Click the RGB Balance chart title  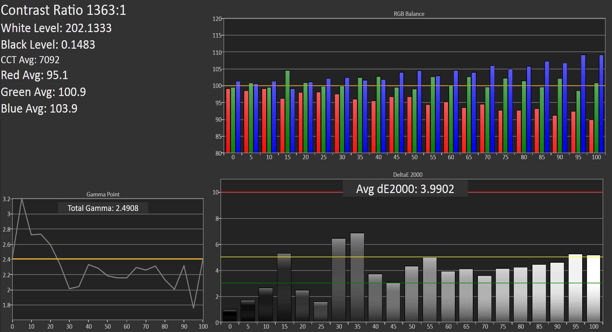409,14
